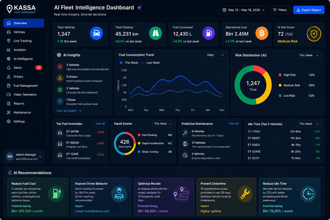The image size is (330, 220).
Task: Open Vehicles in the sidebar
Action: coord(24,32)
